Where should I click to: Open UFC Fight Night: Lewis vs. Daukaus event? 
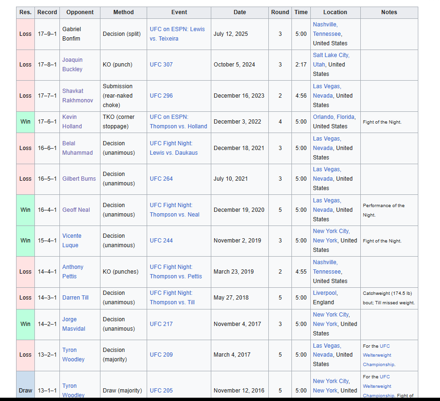pos(174,148)
